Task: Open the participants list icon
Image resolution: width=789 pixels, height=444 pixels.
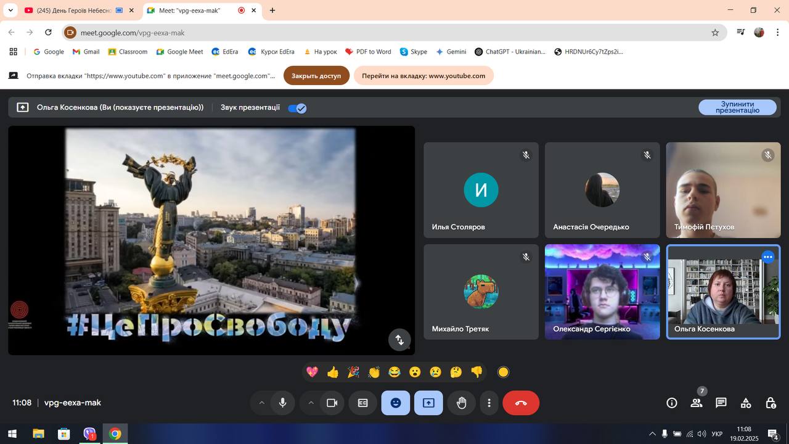Action: tap(697, 403)
